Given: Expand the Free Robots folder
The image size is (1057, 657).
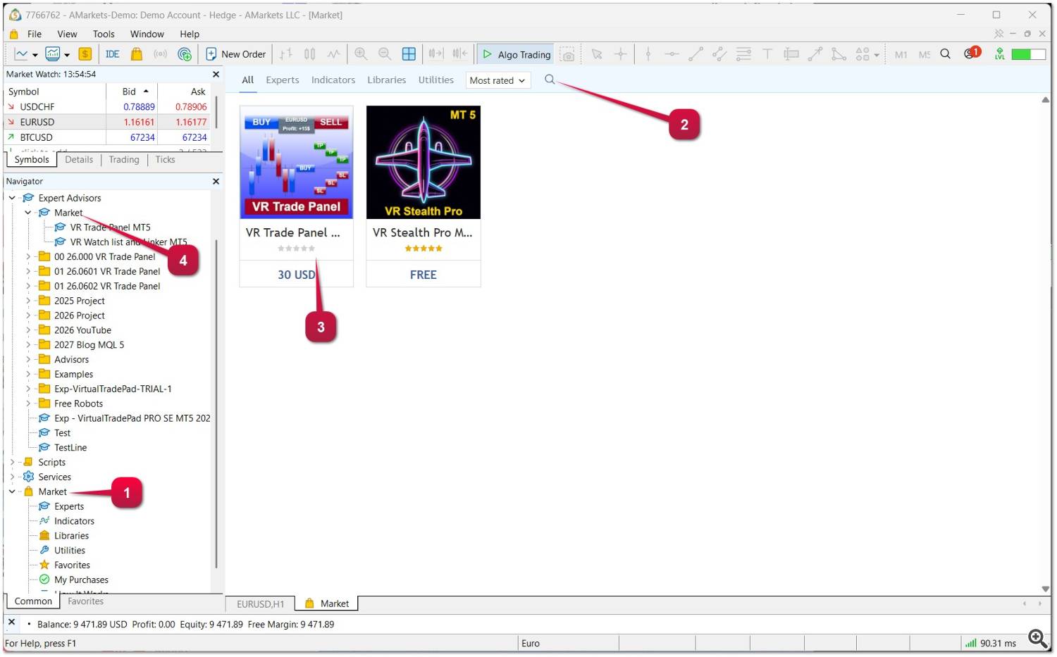Looking at the screenshot, I should pyautogui.click(x=28, y=403).
